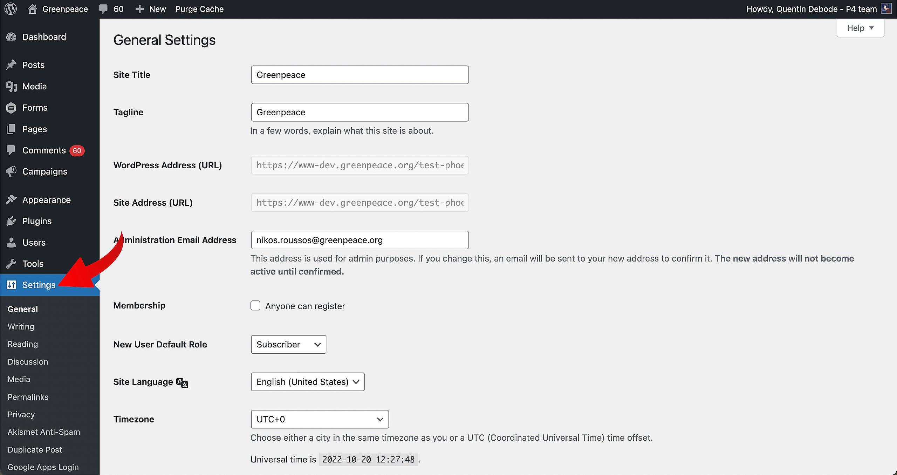
Task: Open the Privacy settings submenu
Action: [21, 414]
